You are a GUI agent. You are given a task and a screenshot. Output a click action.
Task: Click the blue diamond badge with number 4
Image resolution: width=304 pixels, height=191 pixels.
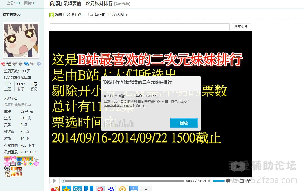pos(26,64)
